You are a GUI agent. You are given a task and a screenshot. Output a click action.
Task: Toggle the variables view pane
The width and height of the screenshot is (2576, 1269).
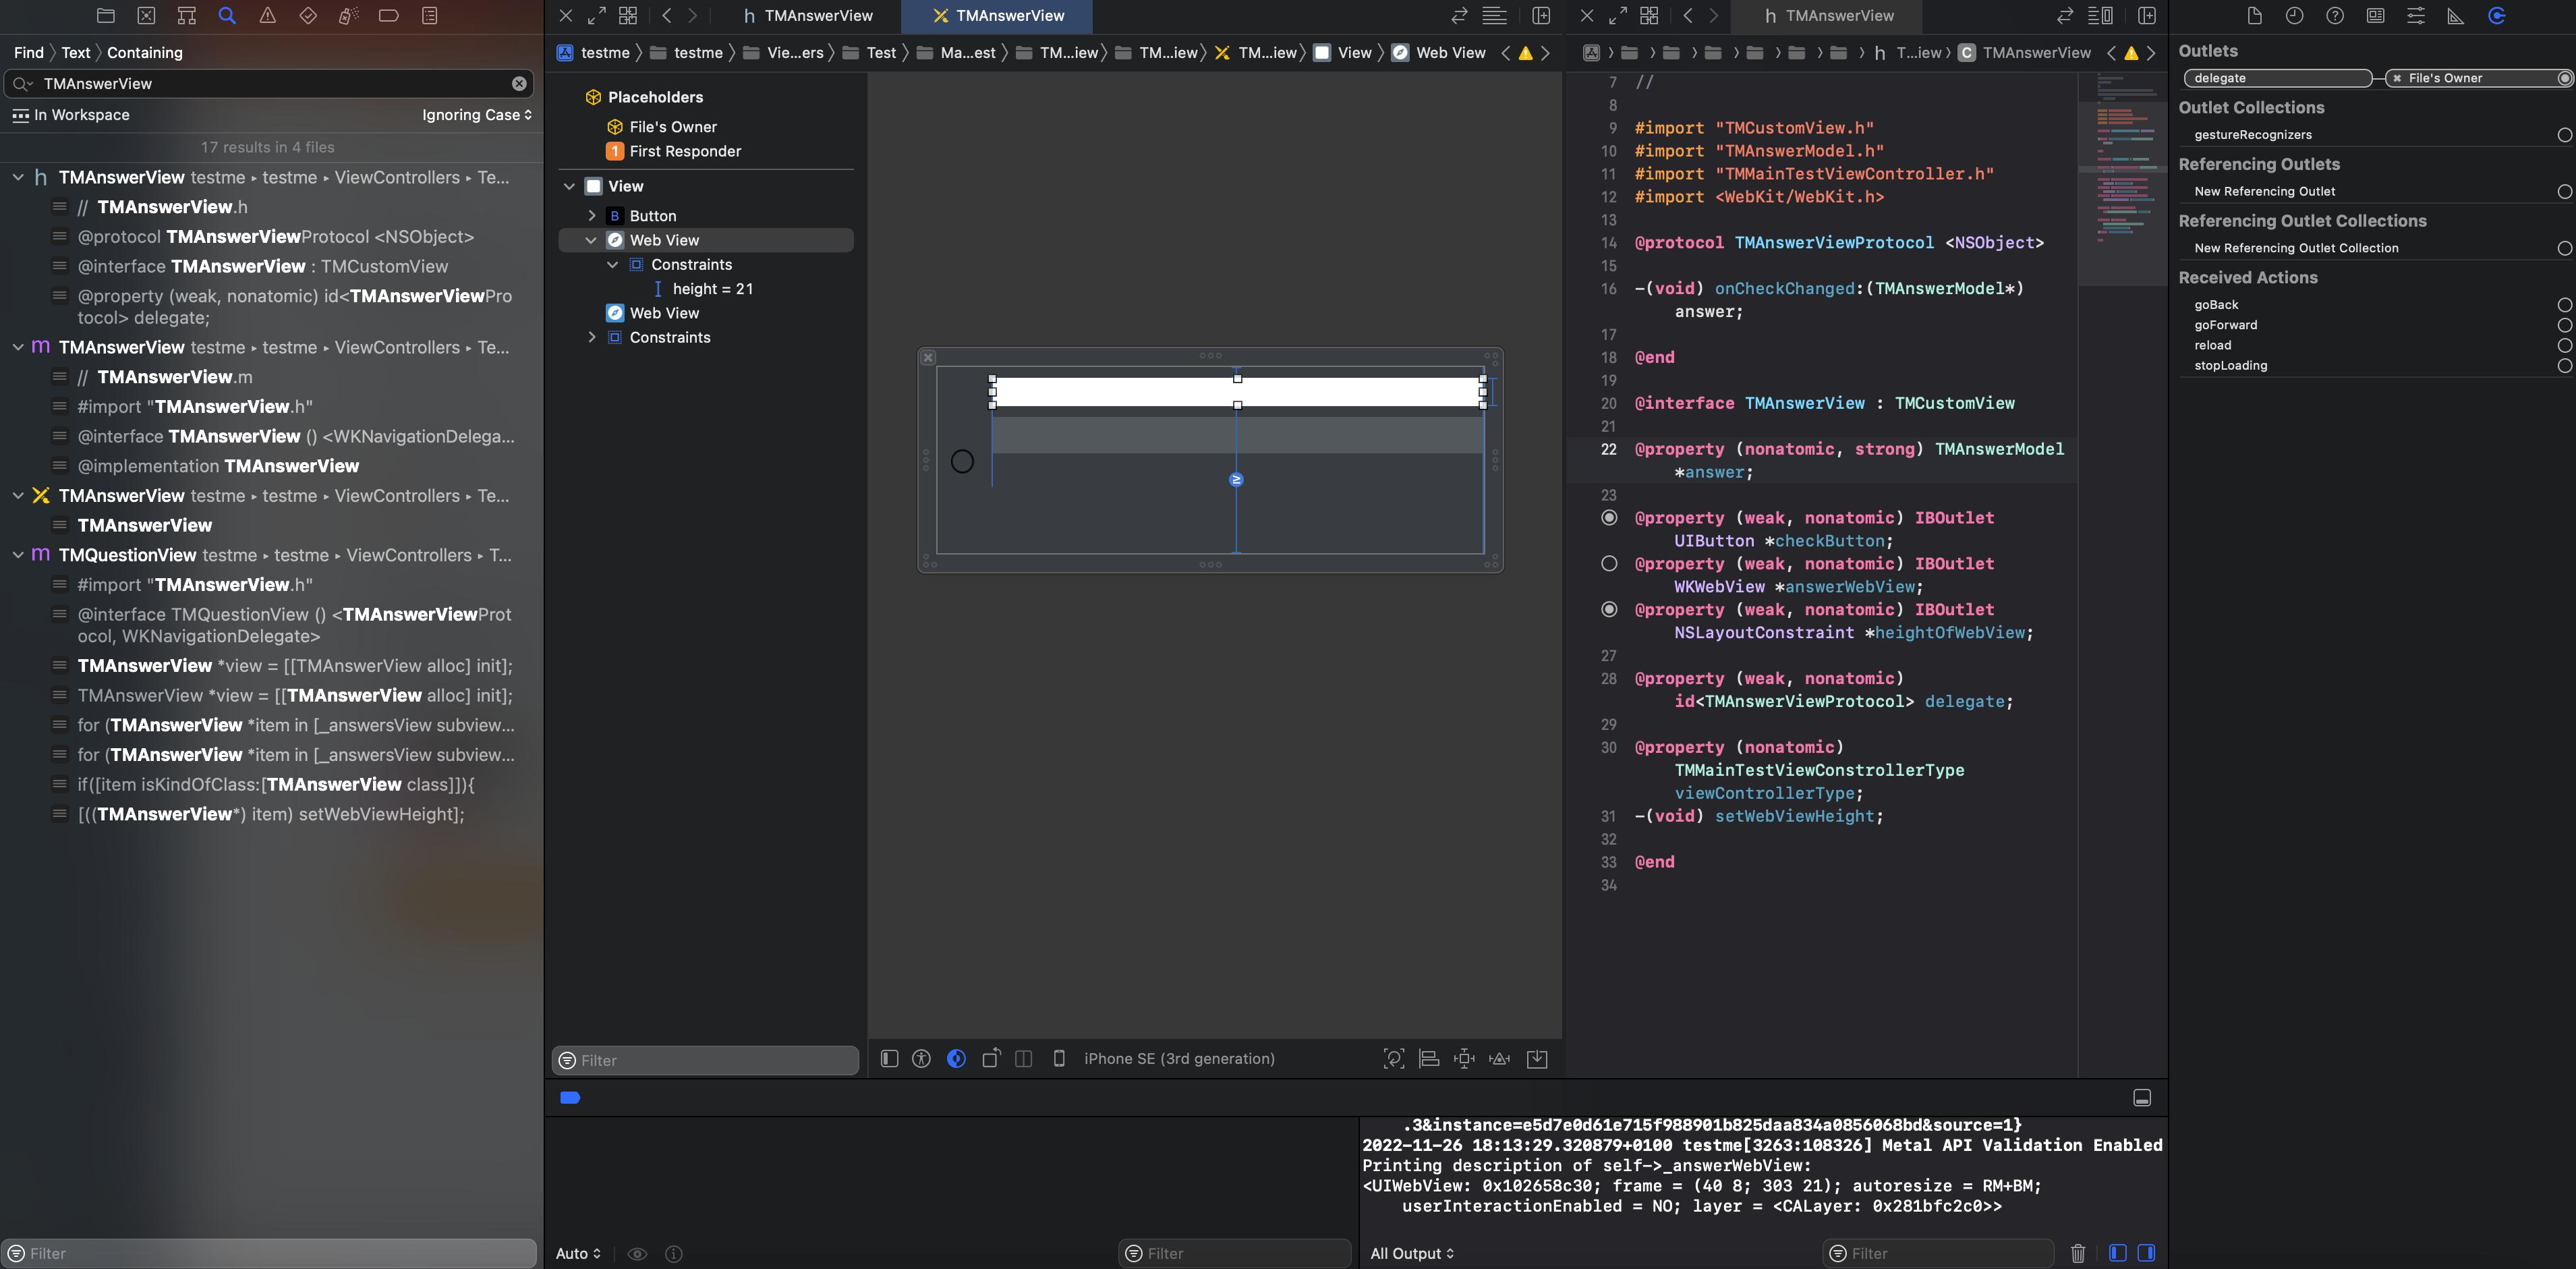(x=2117, y=1254)
